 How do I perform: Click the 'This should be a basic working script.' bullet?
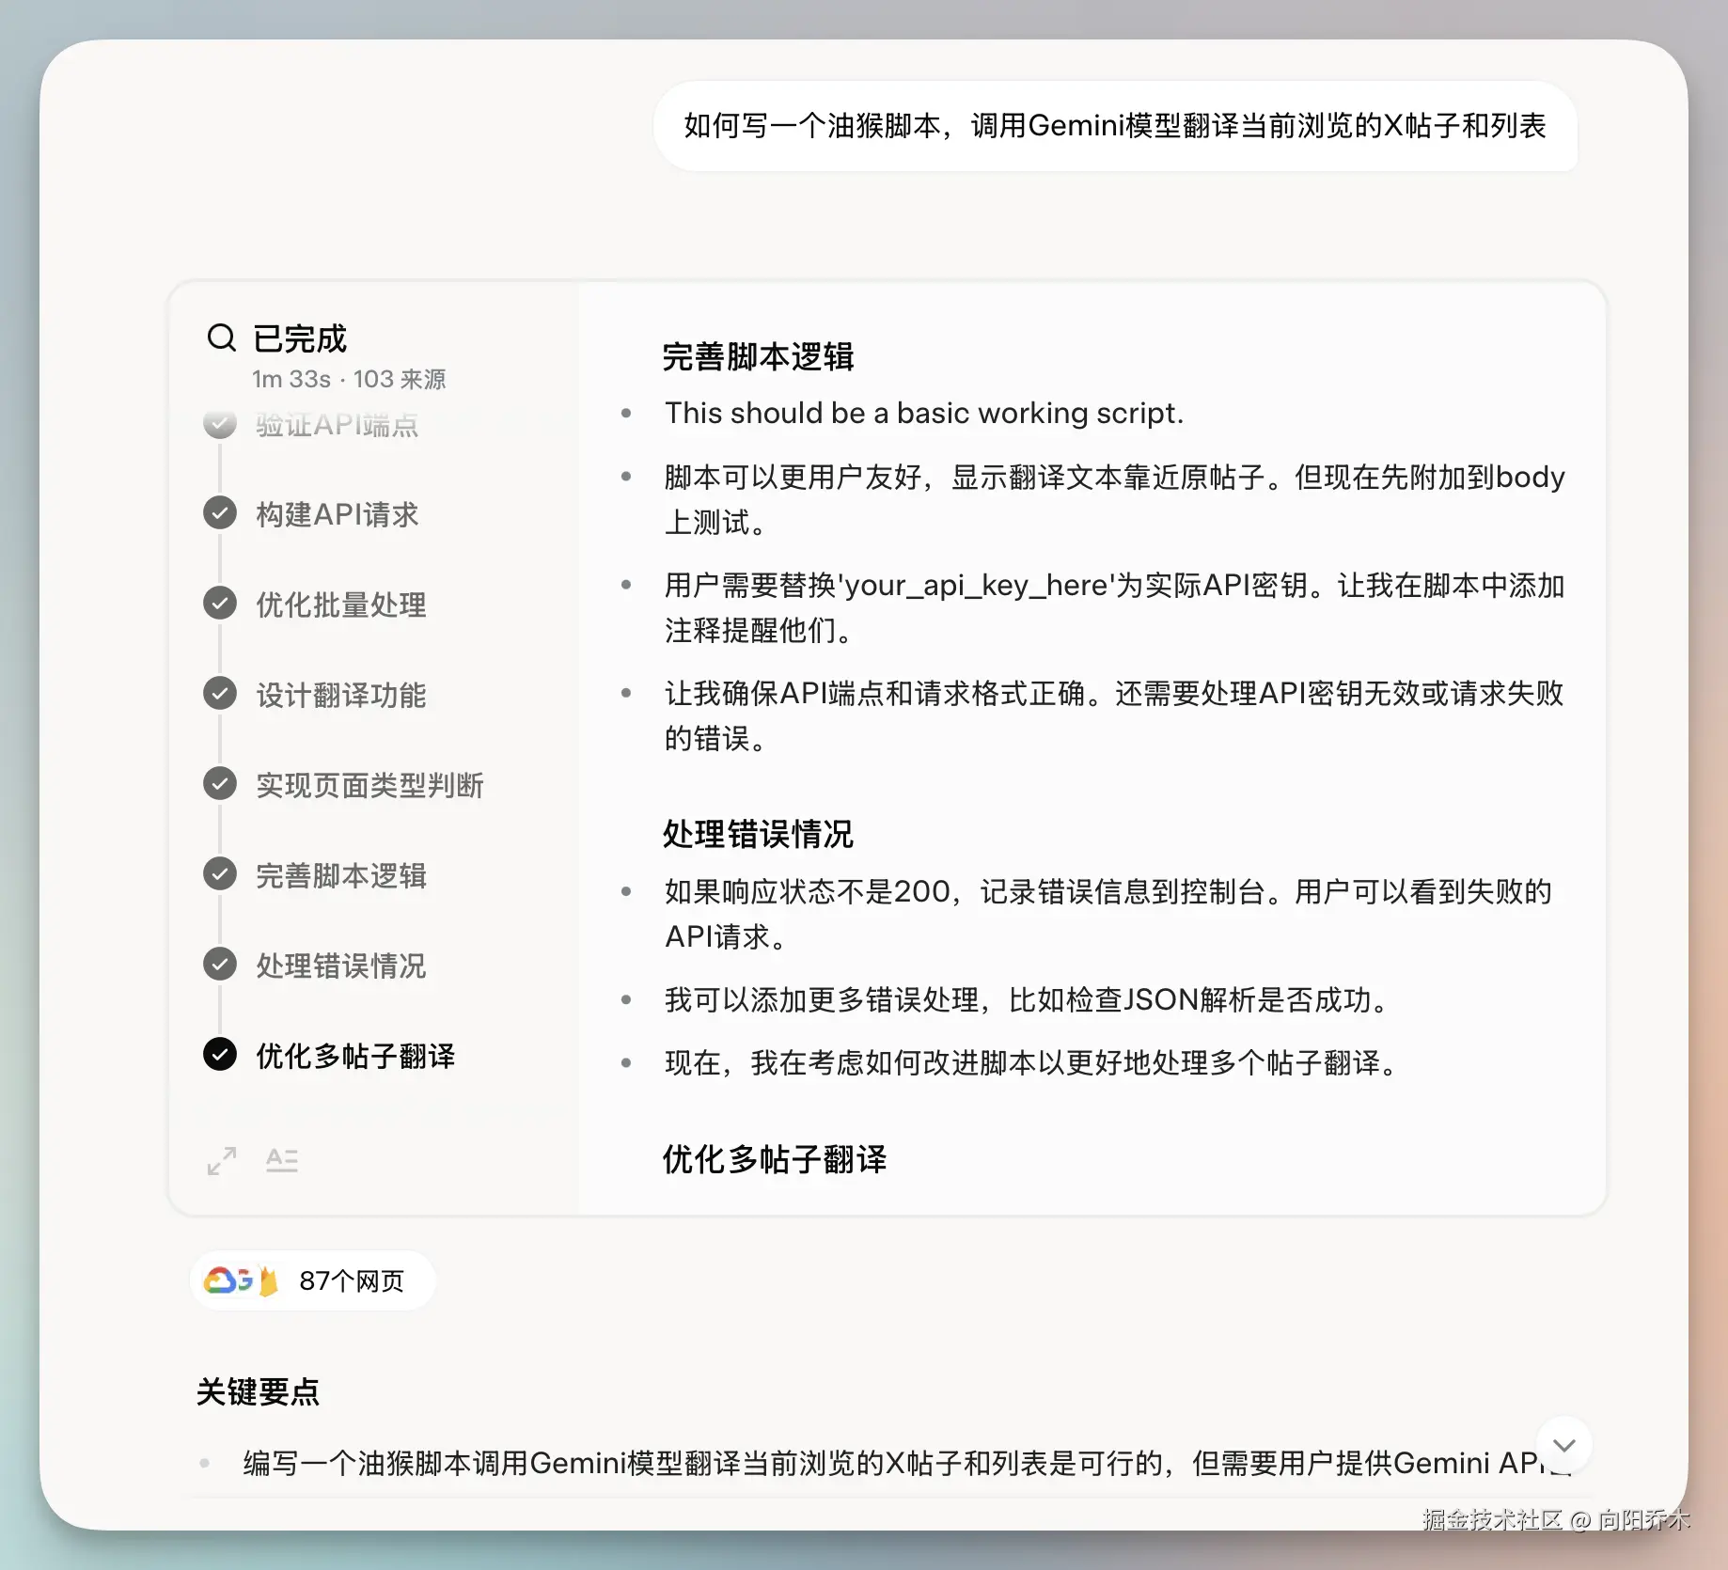tap(924, 413)
